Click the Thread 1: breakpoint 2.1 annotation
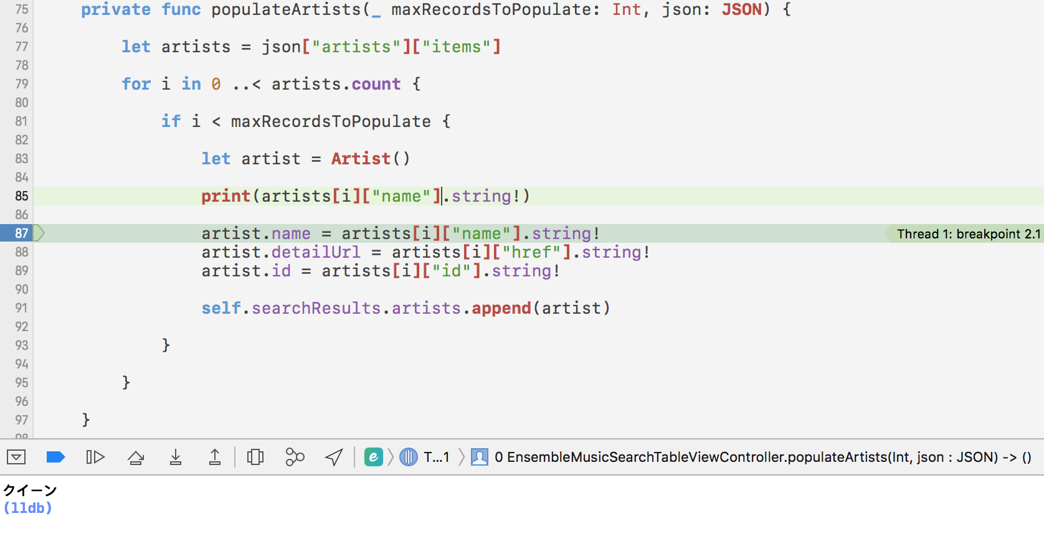This screenshot has height=559, width=1044. click(967, 234)
